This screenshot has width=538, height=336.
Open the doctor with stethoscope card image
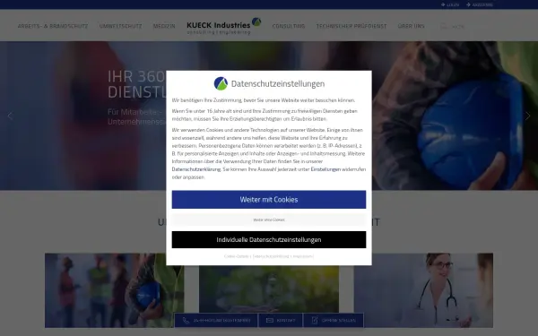click(x=423, y=290)
